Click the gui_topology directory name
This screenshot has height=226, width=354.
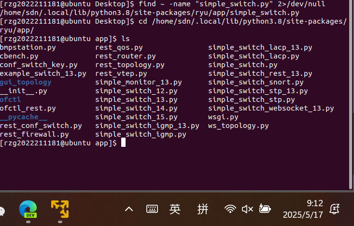pyautogui.click(x=26, y=82)
